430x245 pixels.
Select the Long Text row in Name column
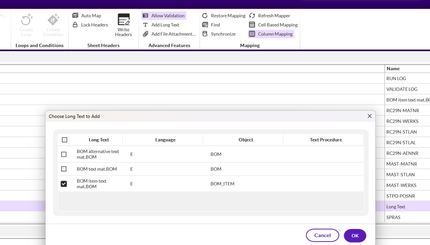(x=396, y=206)
